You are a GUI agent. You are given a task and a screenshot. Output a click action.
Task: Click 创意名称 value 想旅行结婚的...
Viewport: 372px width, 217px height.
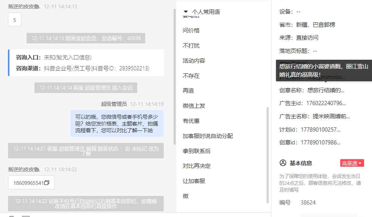pos(326,90)
